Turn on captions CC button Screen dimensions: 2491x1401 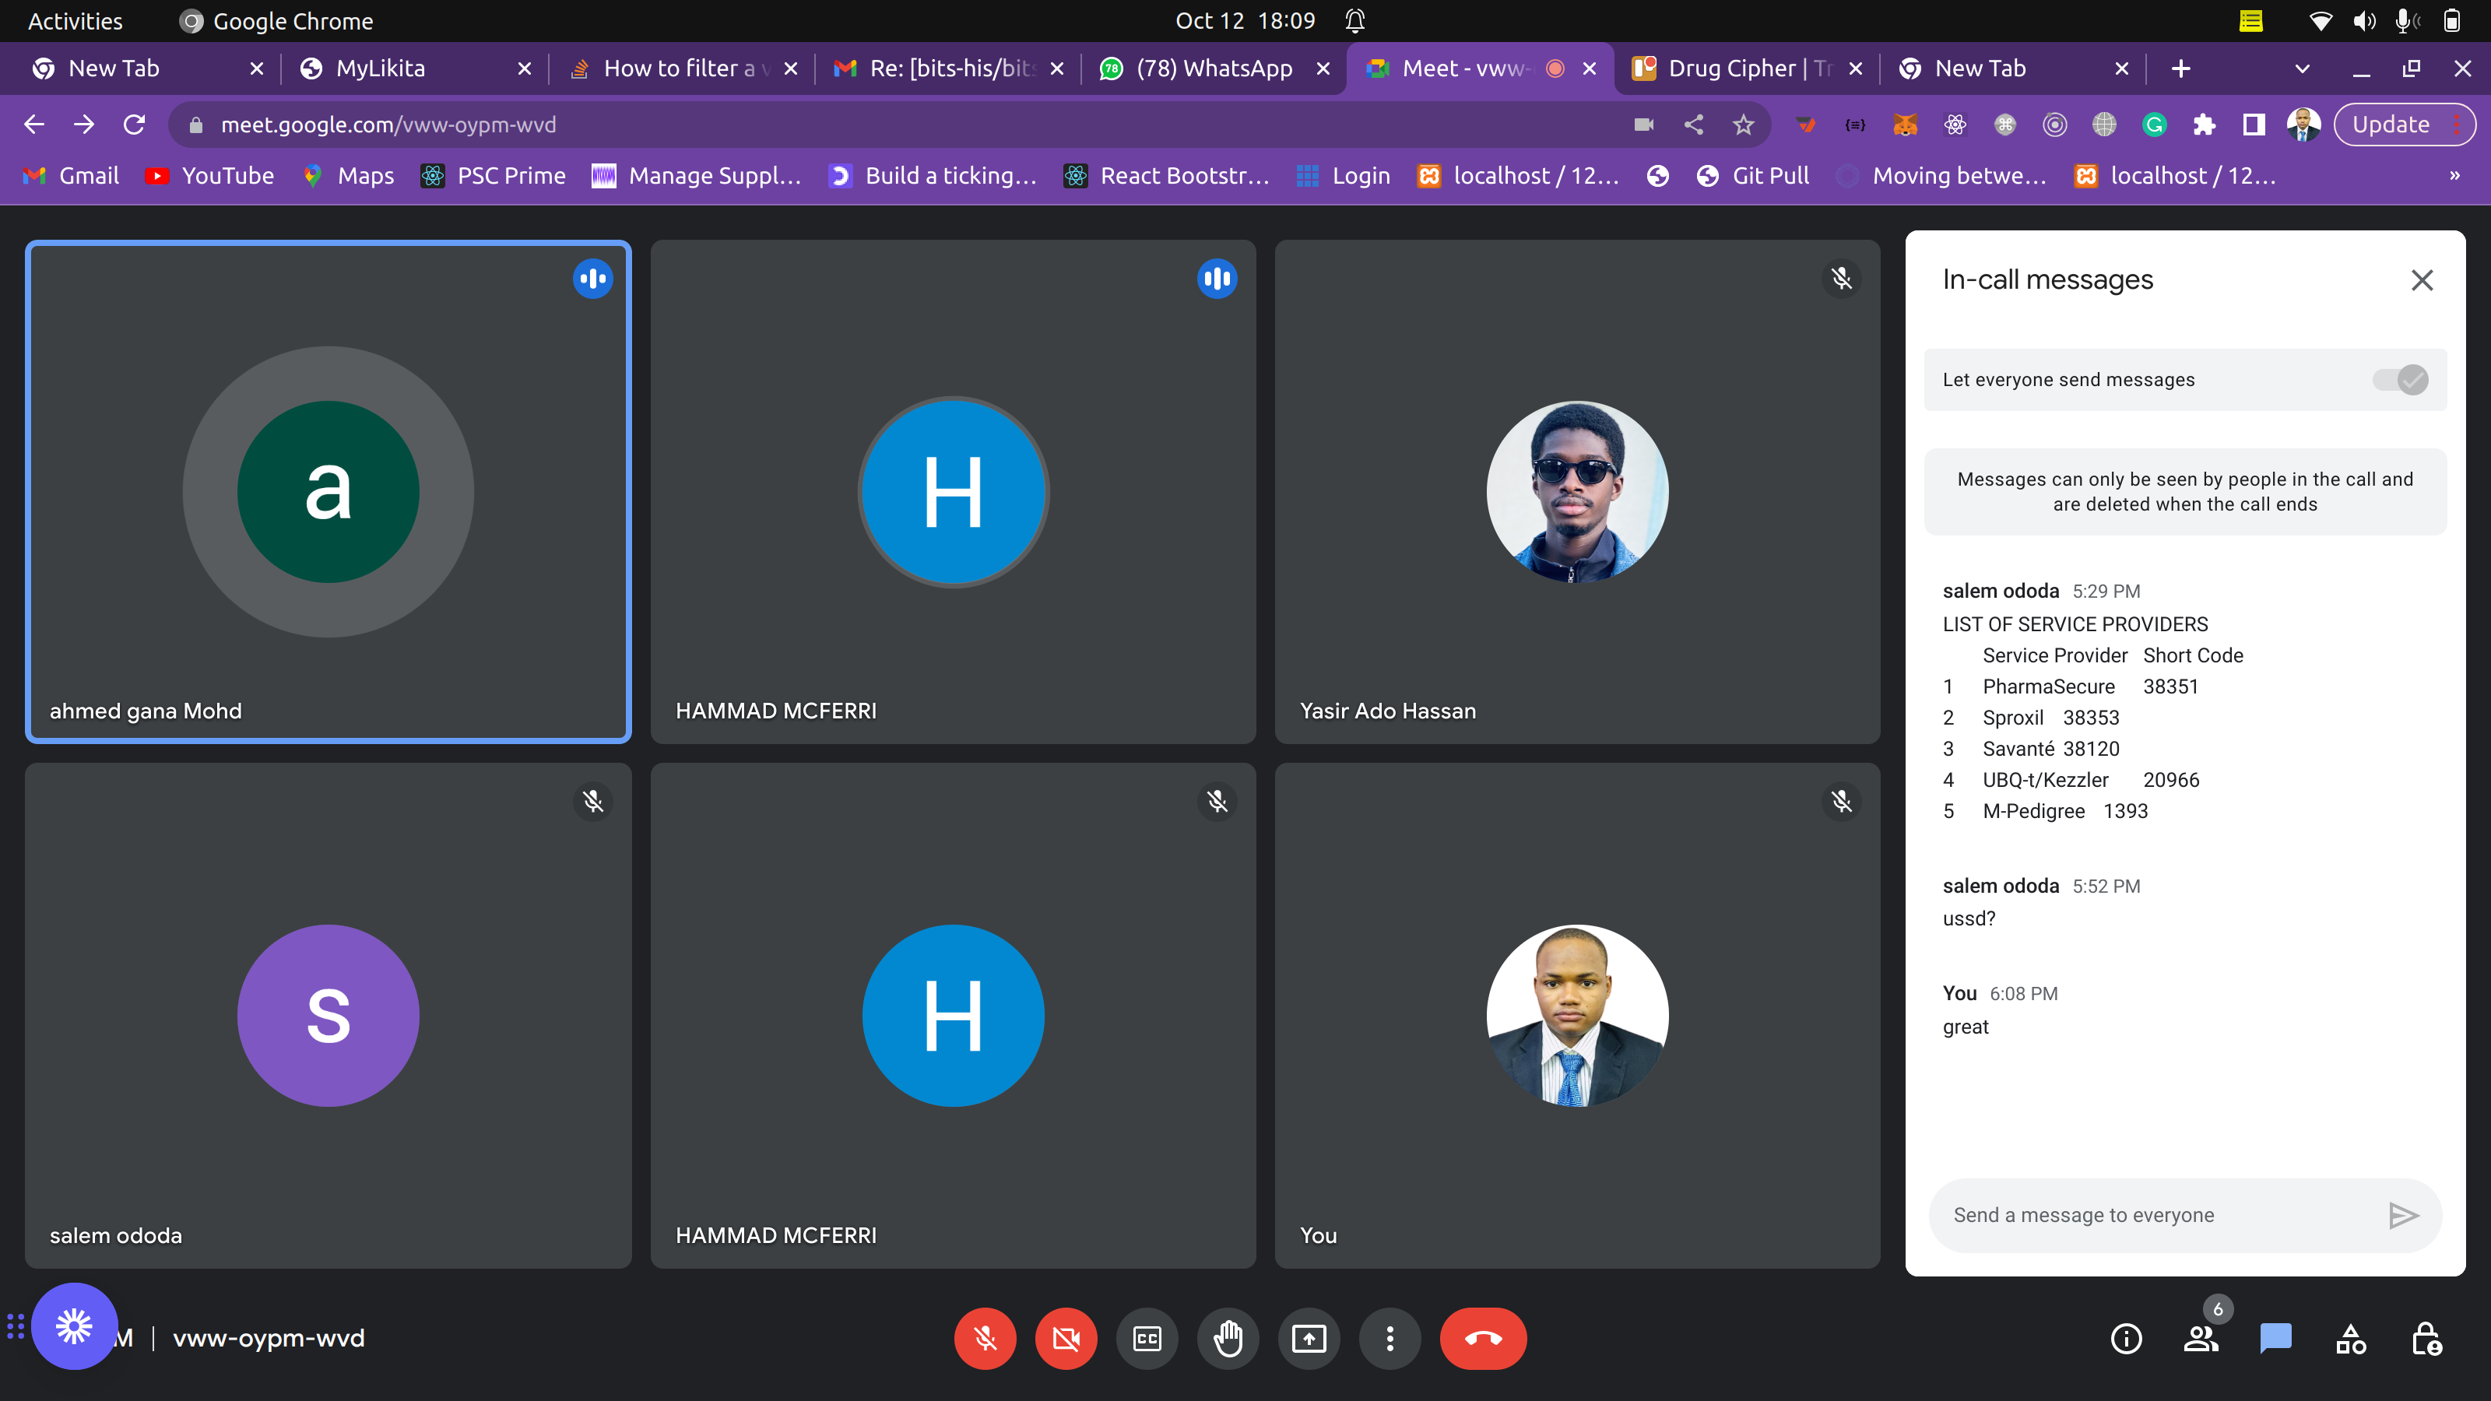pos(1147,1339)
